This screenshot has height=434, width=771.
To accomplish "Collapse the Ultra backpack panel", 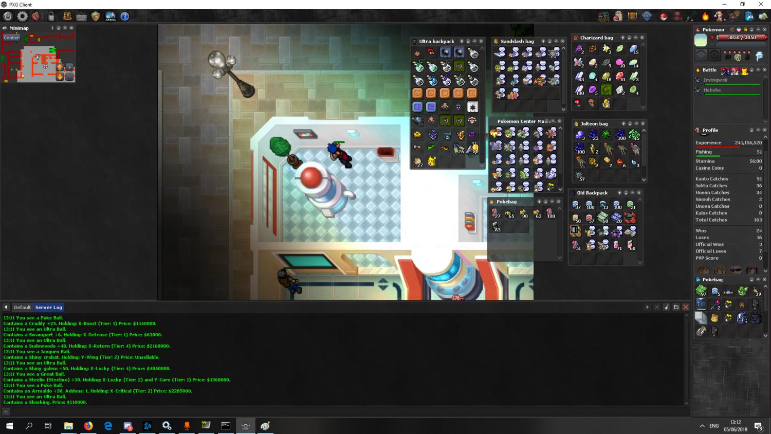I will pos(474,41).
